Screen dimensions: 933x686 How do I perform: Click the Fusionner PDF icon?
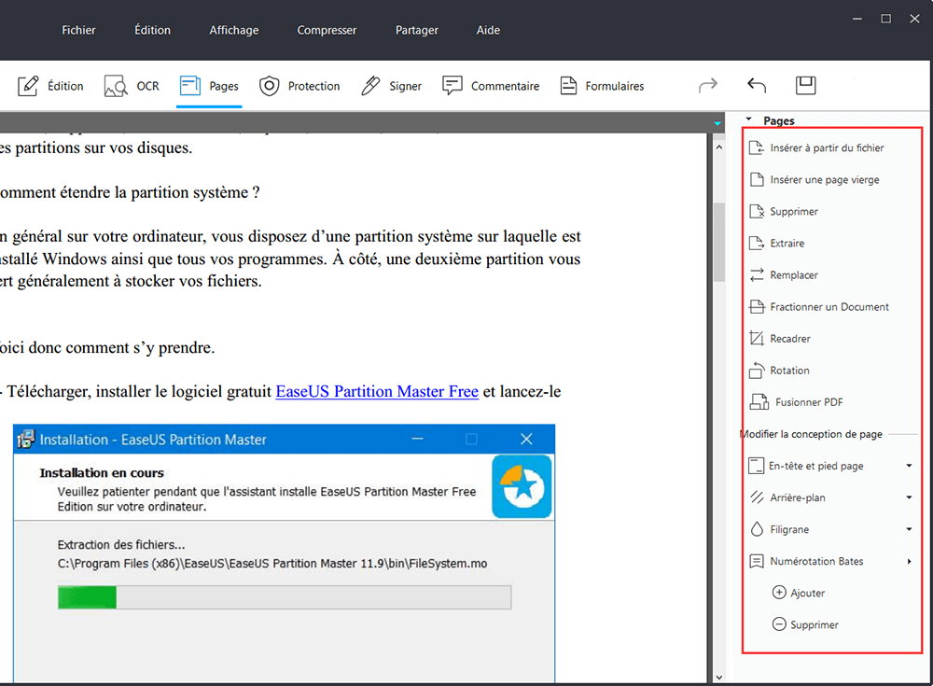point(759,402)
